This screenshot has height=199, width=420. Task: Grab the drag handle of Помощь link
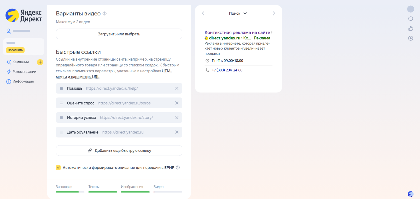point(61,89)
